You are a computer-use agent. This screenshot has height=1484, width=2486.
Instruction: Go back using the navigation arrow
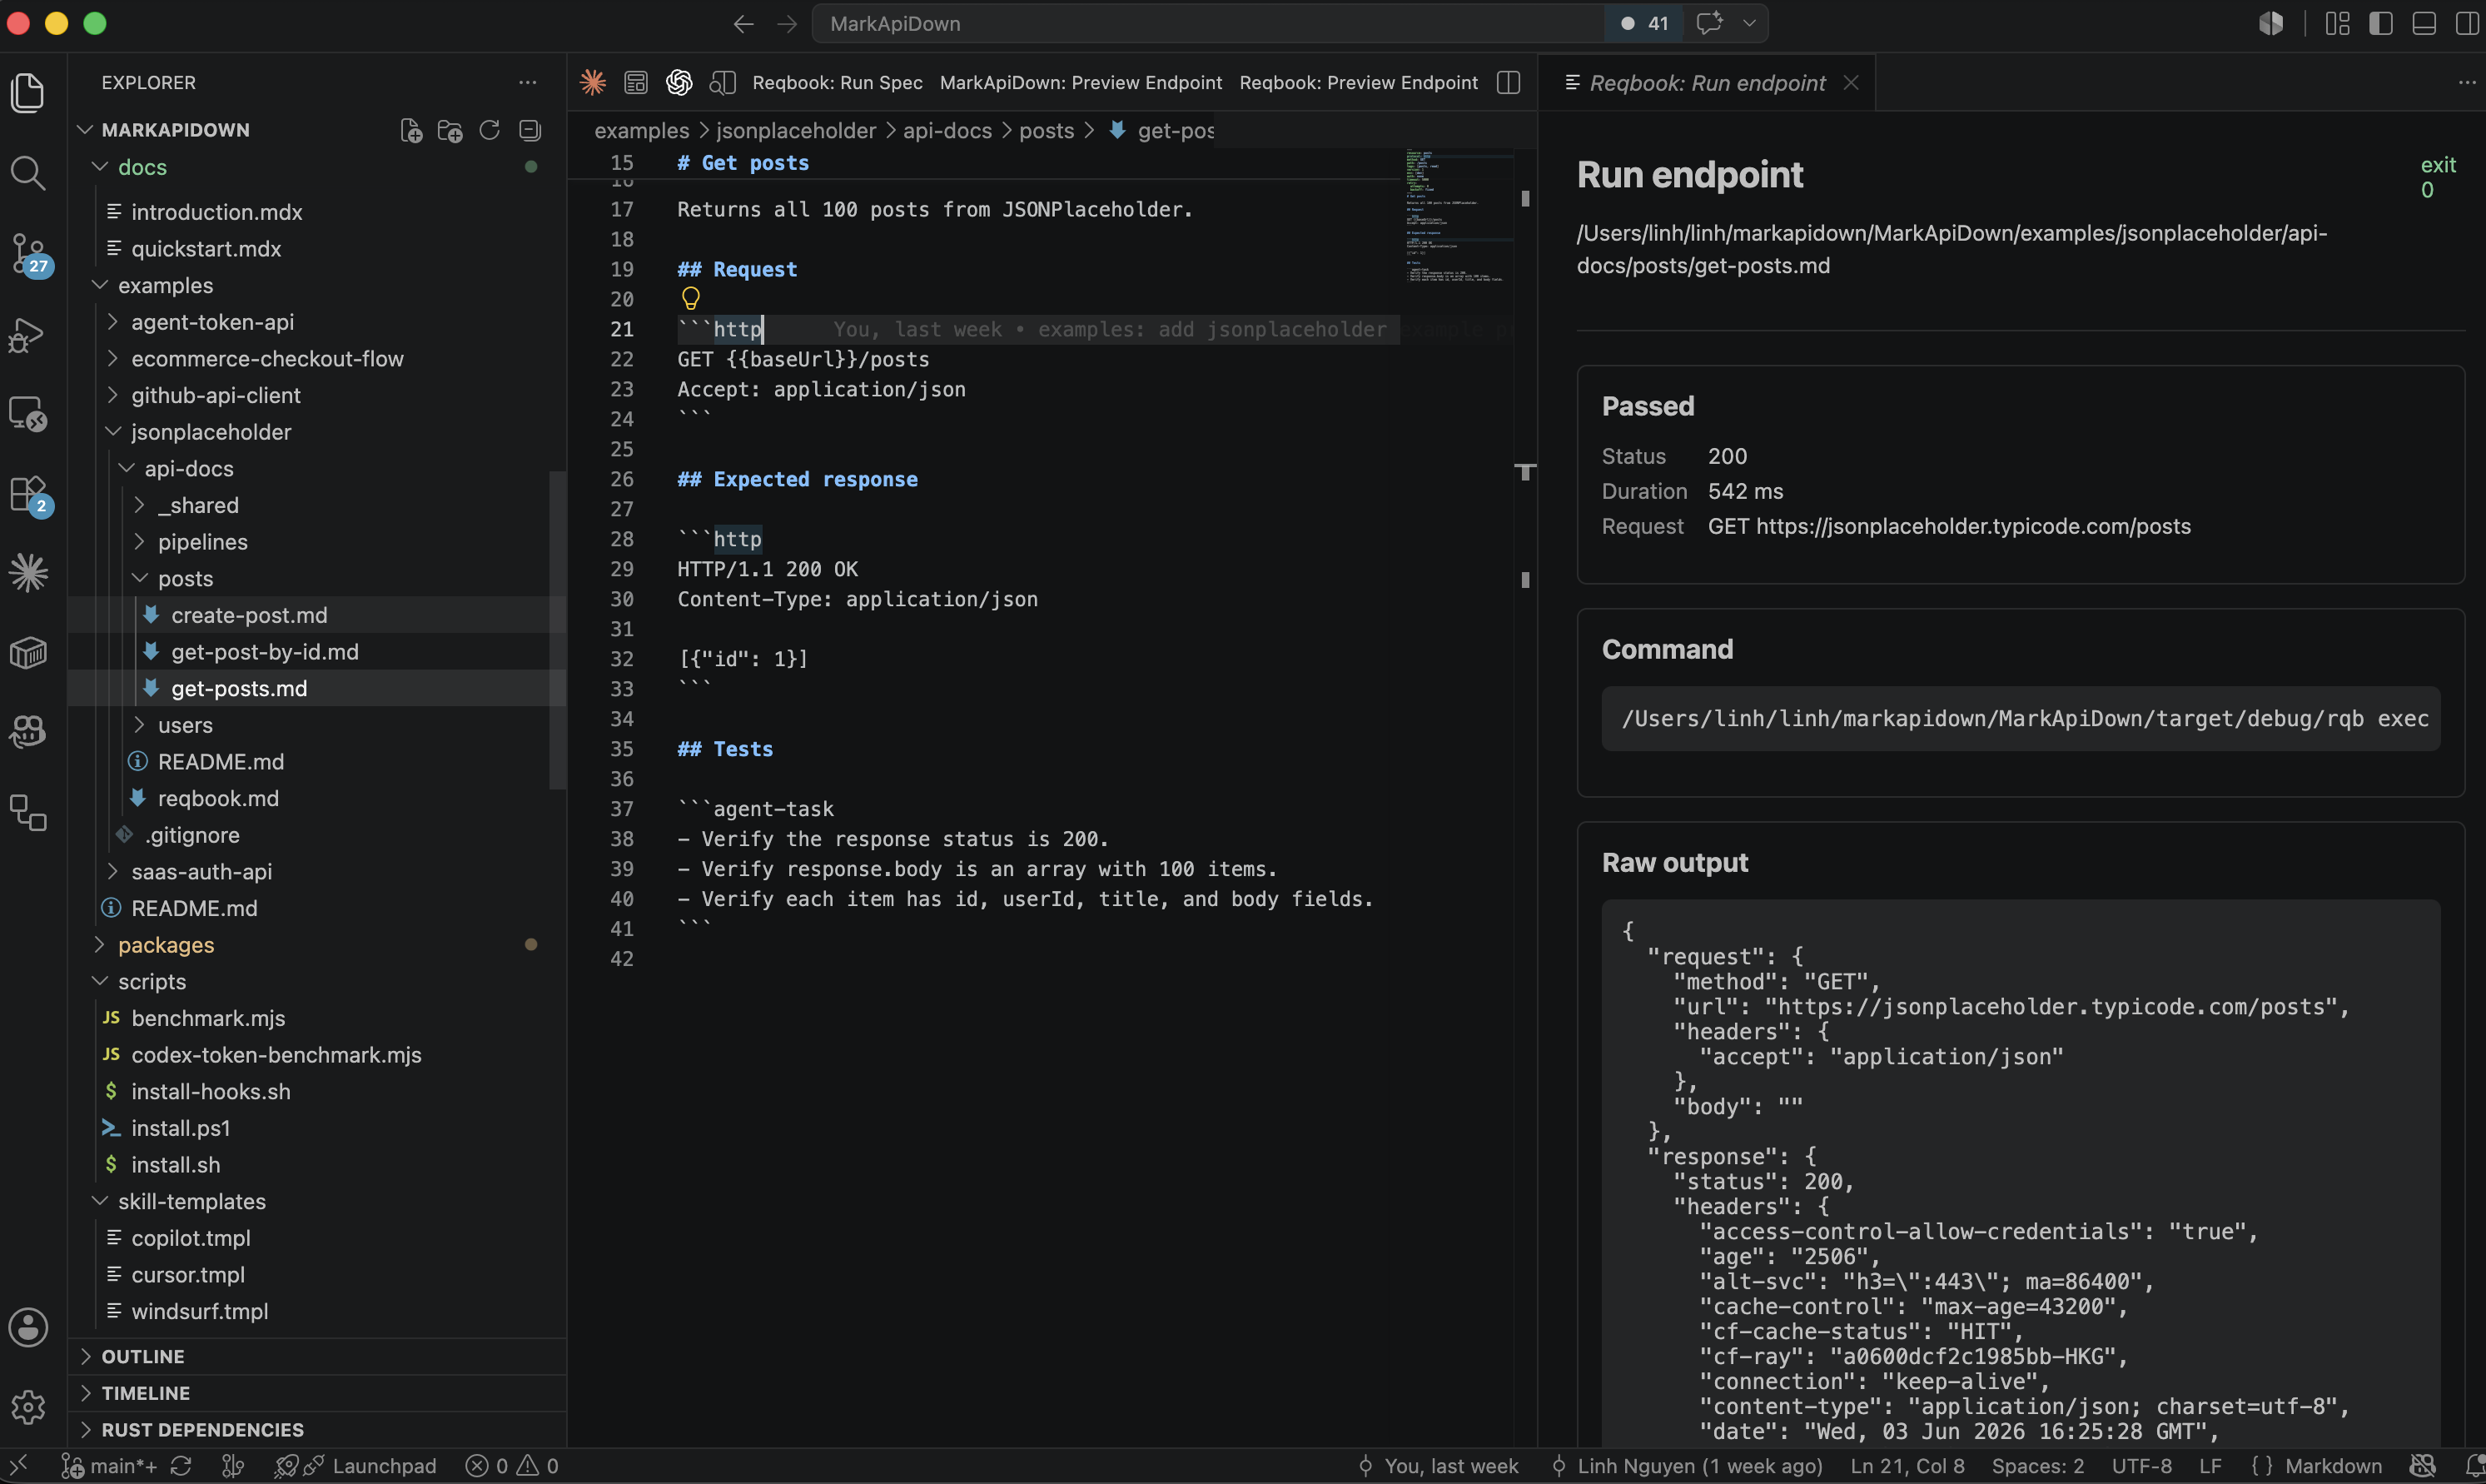743,23
